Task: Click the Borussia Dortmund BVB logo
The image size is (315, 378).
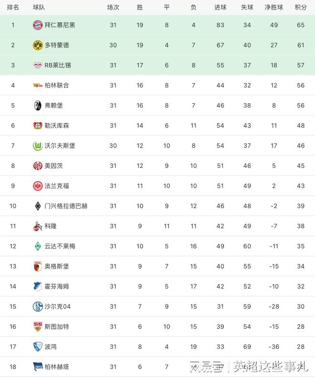Action: [x=38, y=45]
